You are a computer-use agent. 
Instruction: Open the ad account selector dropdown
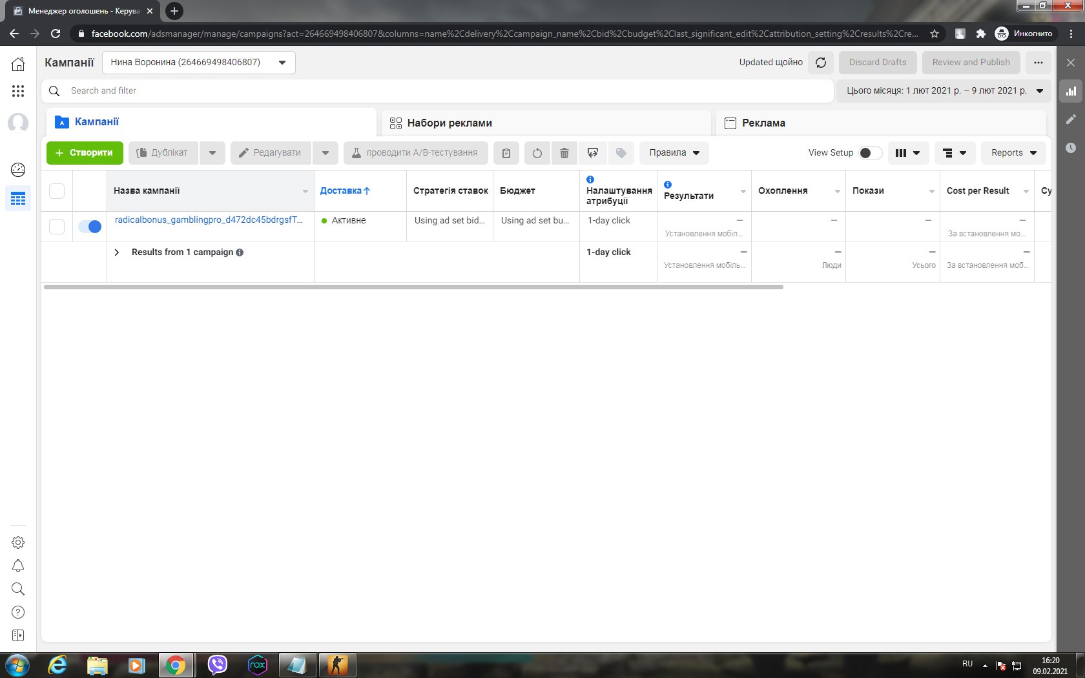[199, 63]
